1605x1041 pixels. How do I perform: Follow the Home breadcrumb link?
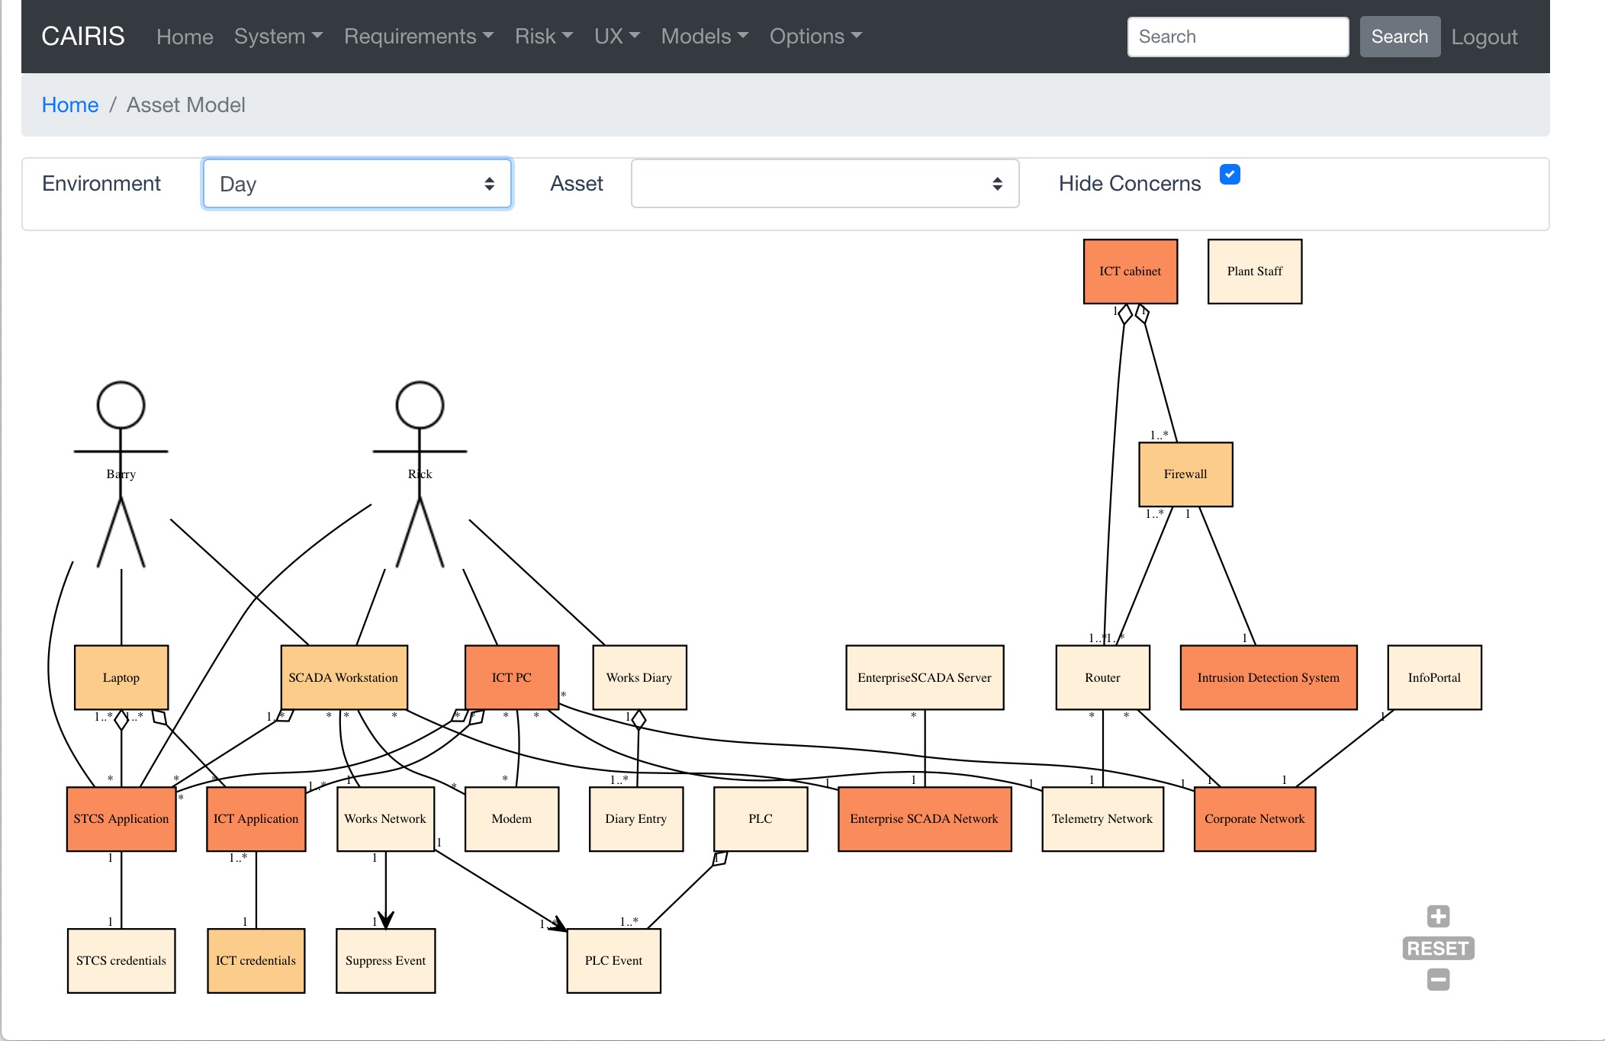pos(70,104)
